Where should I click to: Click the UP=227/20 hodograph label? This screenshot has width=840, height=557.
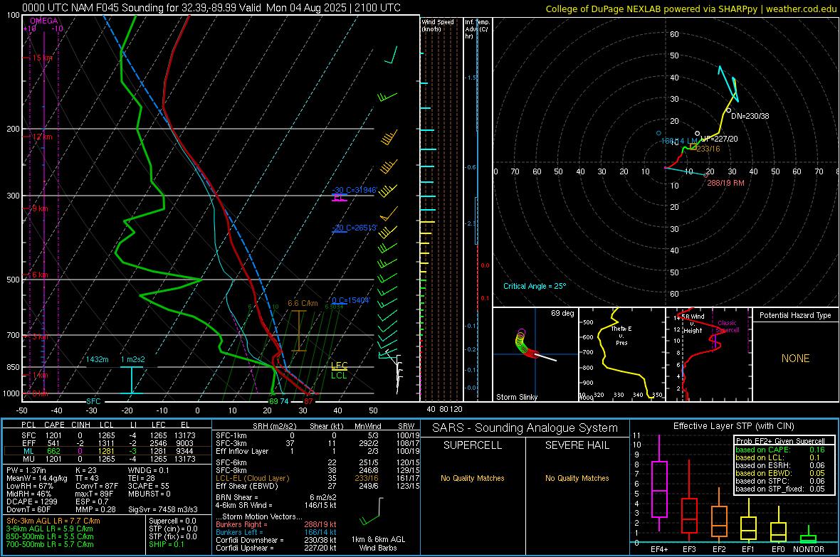pyautogui.click(x=719, y=139)
